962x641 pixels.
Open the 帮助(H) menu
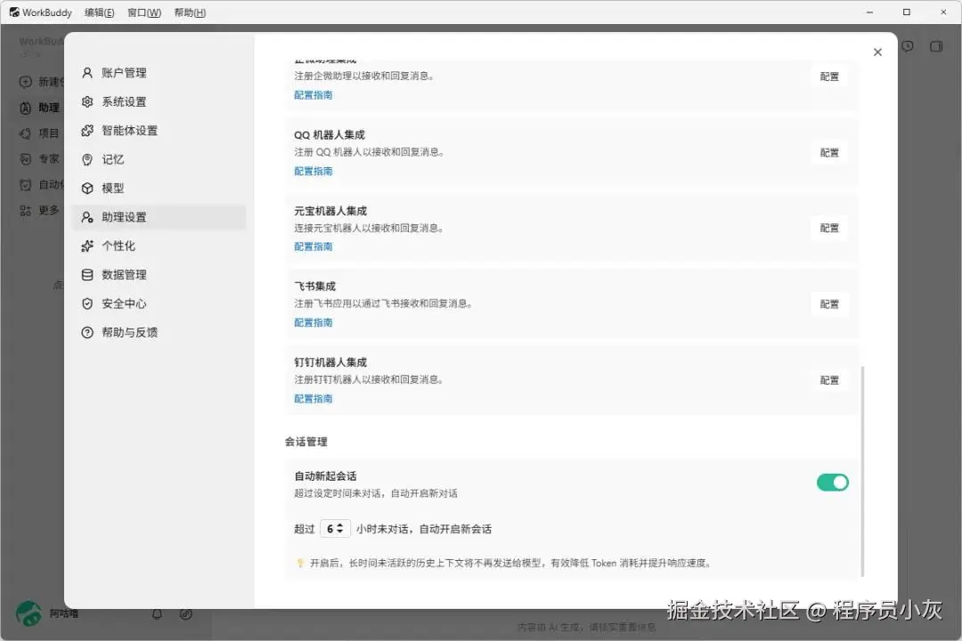(190, 12)
